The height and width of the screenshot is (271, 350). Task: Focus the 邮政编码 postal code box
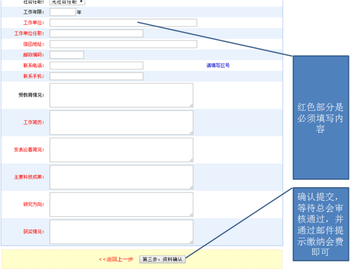click(x=66, y=55)
